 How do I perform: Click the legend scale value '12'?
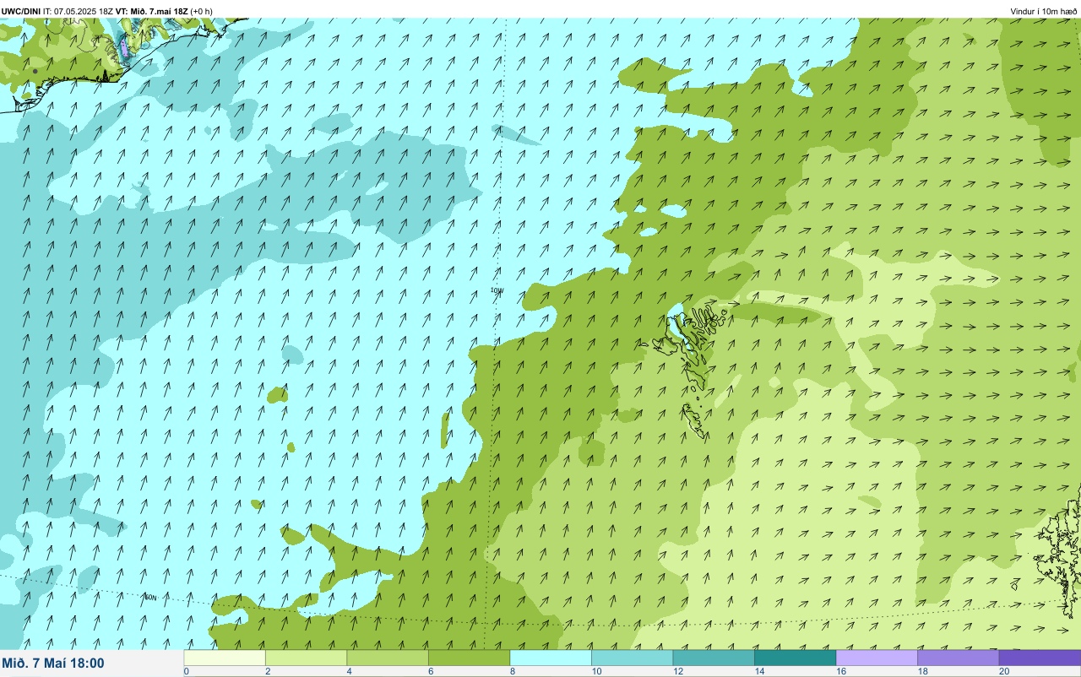(x=676, y=671)
